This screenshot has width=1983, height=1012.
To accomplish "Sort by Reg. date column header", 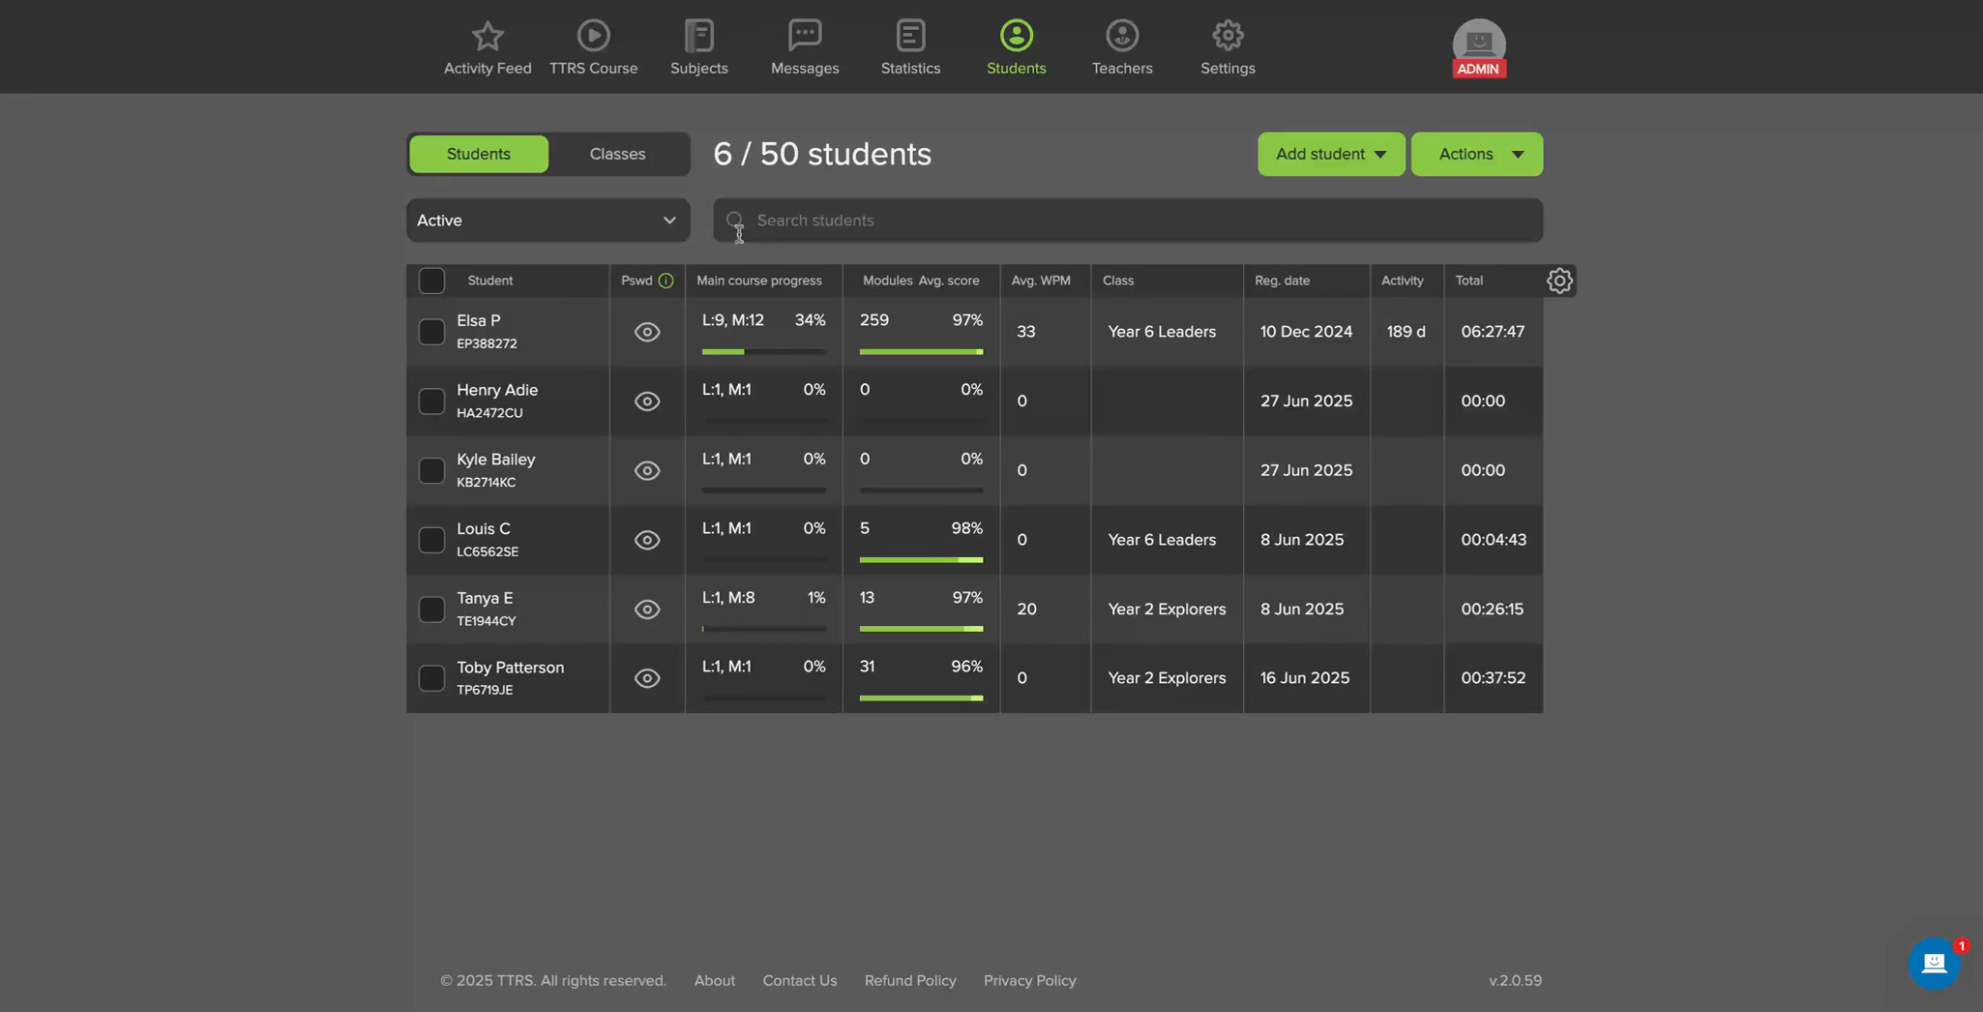I will coord(1282,281).
